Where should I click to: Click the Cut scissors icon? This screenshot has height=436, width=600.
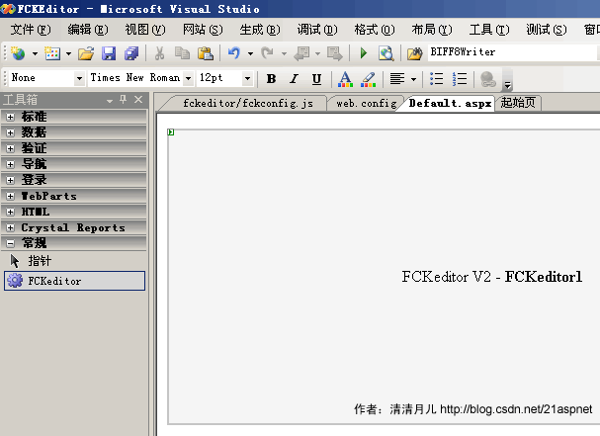coord(159,53)
